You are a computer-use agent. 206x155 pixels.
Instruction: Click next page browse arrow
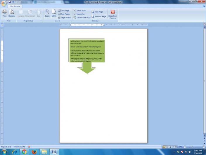coord(205,143)
